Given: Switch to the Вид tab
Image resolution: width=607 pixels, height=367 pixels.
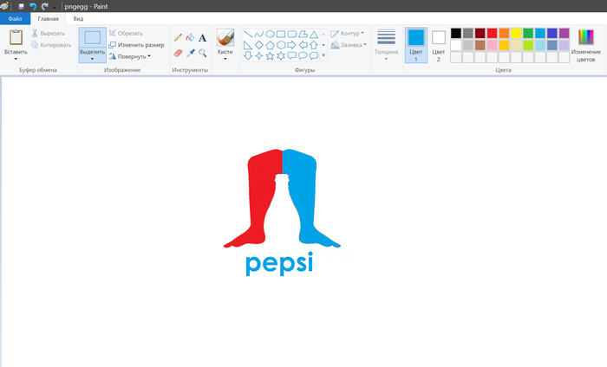Looking at the screenshot, I should tap(78, 17).
